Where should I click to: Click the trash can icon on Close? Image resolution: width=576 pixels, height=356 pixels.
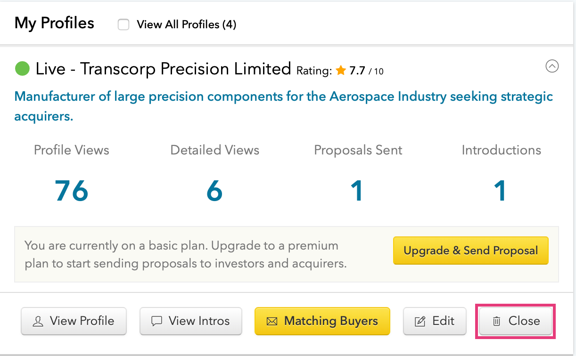click(x=496, y=321)
